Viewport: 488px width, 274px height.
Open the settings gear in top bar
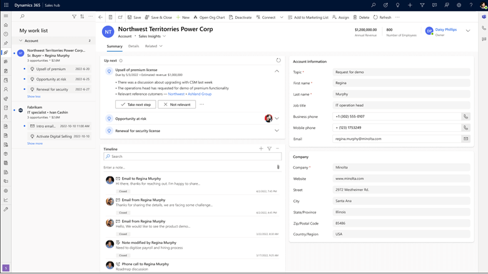[x=459, y=5]
